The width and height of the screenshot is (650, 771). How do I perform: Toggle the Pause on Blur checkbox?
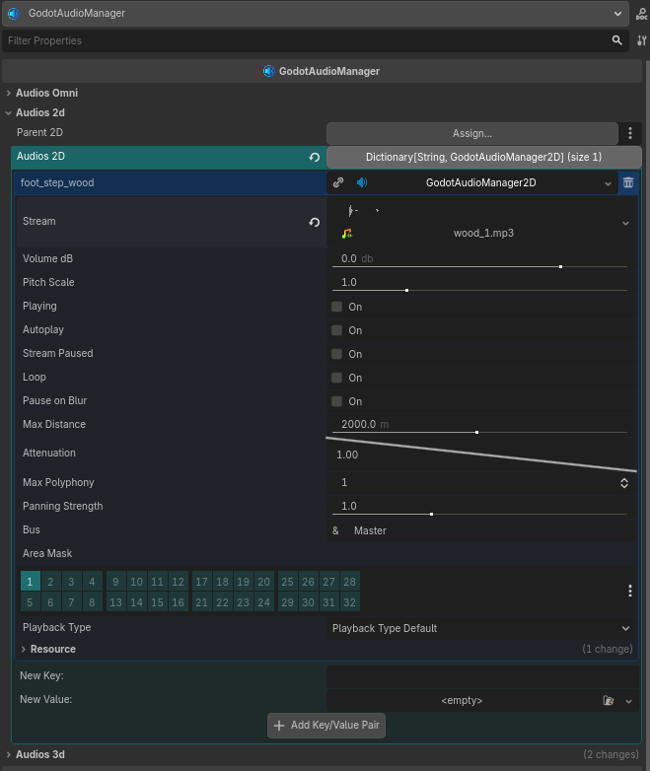coord(336,401)
